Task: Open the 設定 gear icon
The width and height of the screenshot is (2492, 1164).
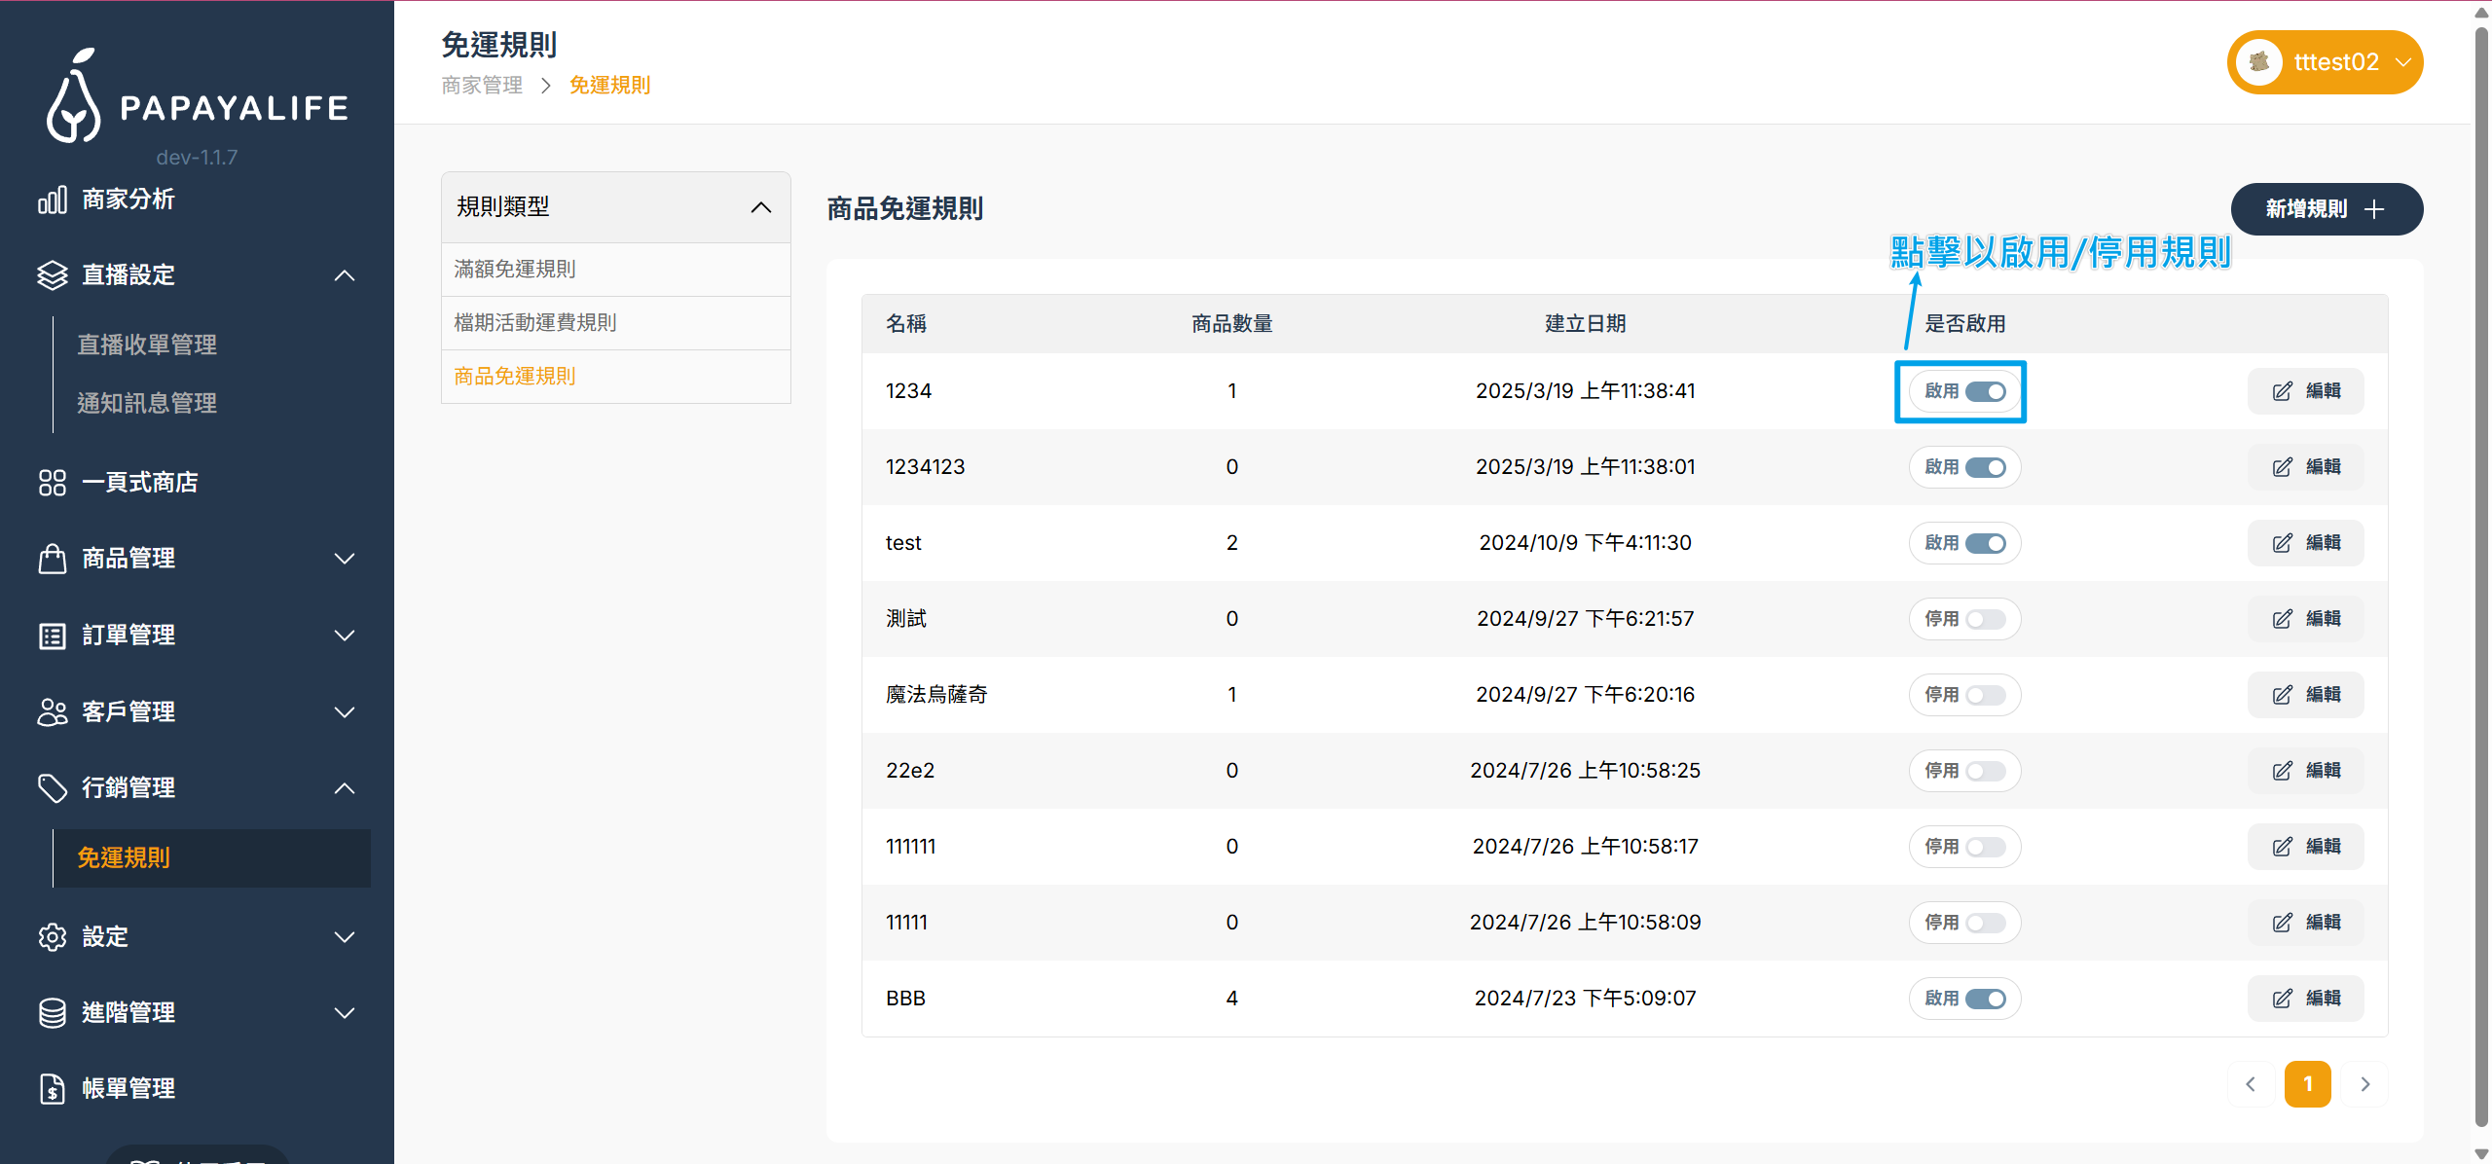Action: click(x=53, y=936)
